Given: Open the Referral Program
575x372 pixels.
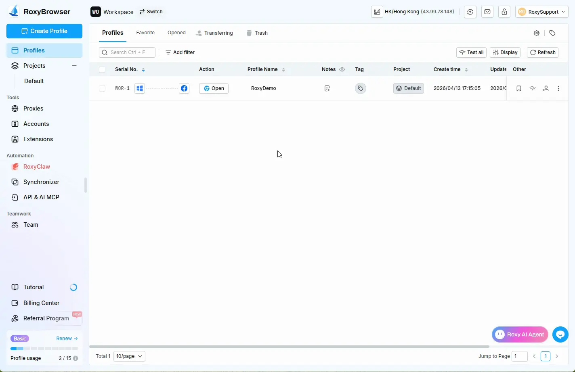Looking at the screenshot, I should tap(44, 318).
